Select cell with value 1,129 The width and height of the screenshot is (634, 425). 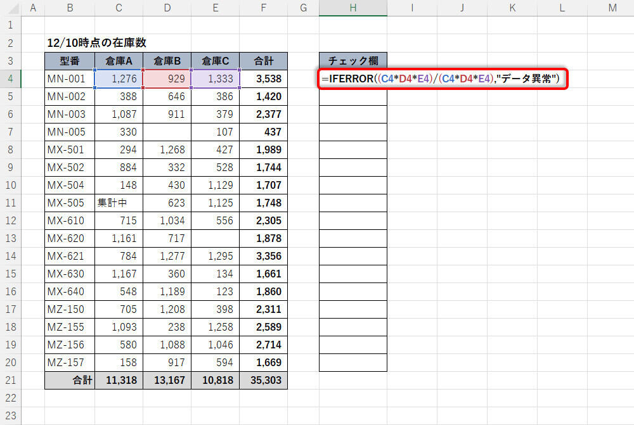pyautogui.click(x=216, y=186)
